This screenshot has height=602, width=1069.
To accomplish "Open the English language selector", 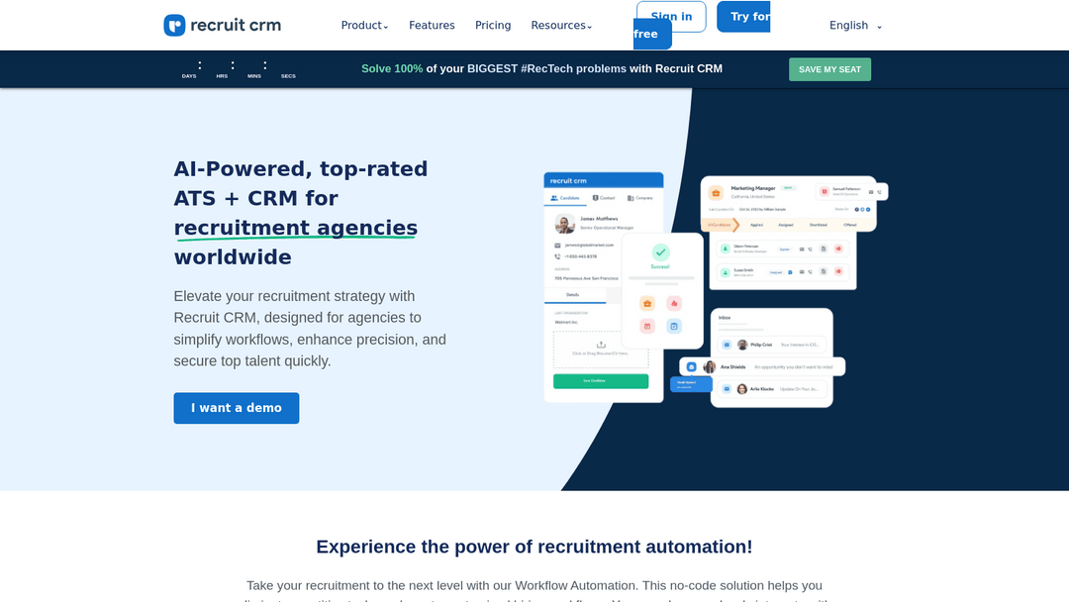I will pyautogui.click(x=855, y=25).
